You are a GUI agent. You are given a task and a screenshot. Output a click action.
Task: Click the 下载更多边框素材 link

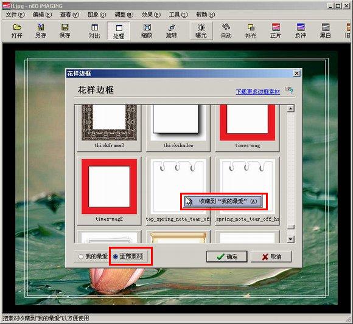[258, 92]
